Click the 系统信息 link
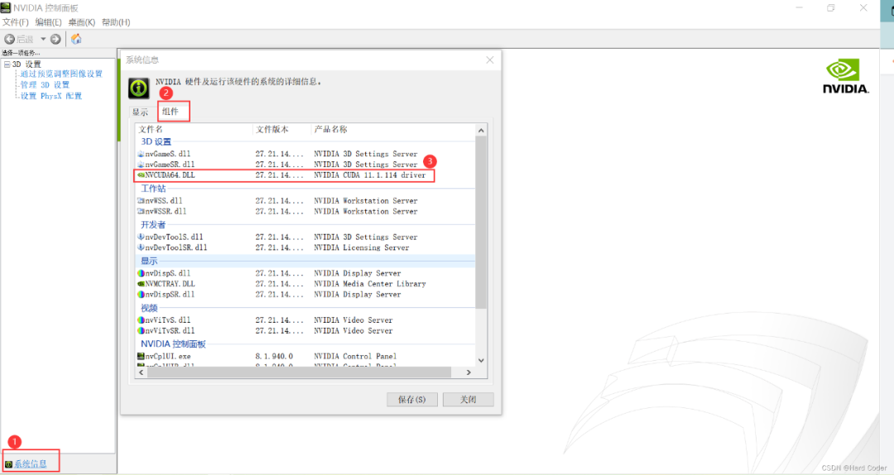 [x=31, y=463]
